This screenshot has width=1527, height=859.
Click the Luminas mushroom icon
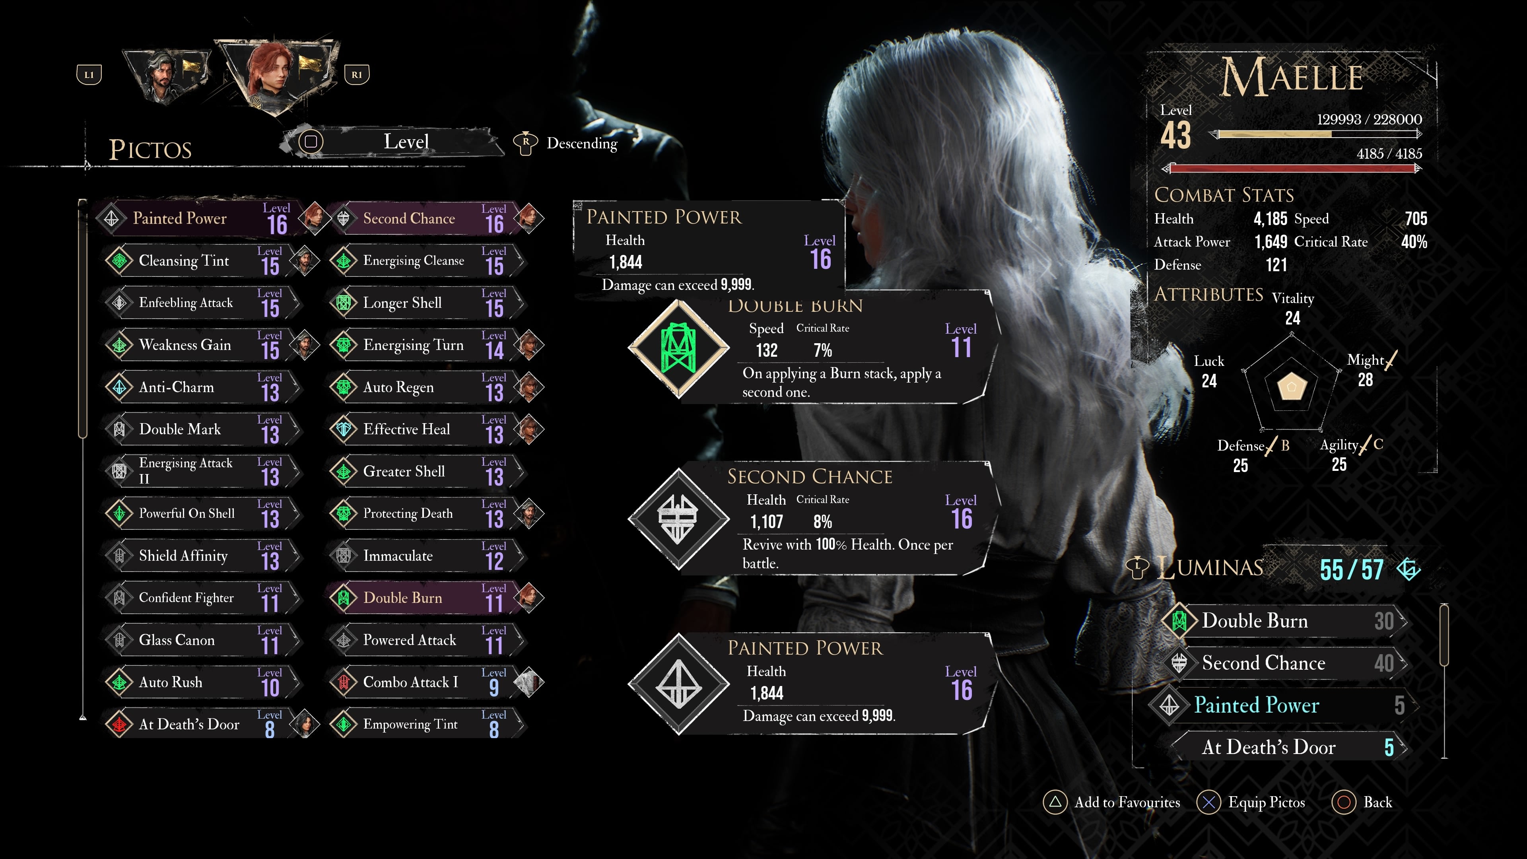1137,568
